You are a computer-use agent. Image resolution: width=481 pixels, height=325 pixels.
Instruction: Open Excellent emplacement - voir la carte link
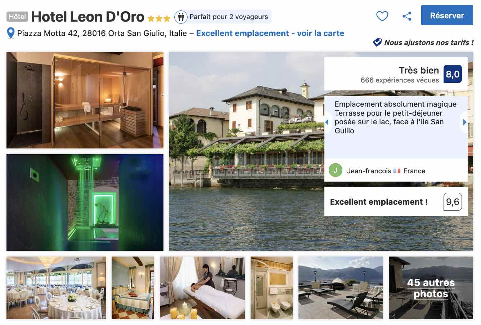pos(270,34)
